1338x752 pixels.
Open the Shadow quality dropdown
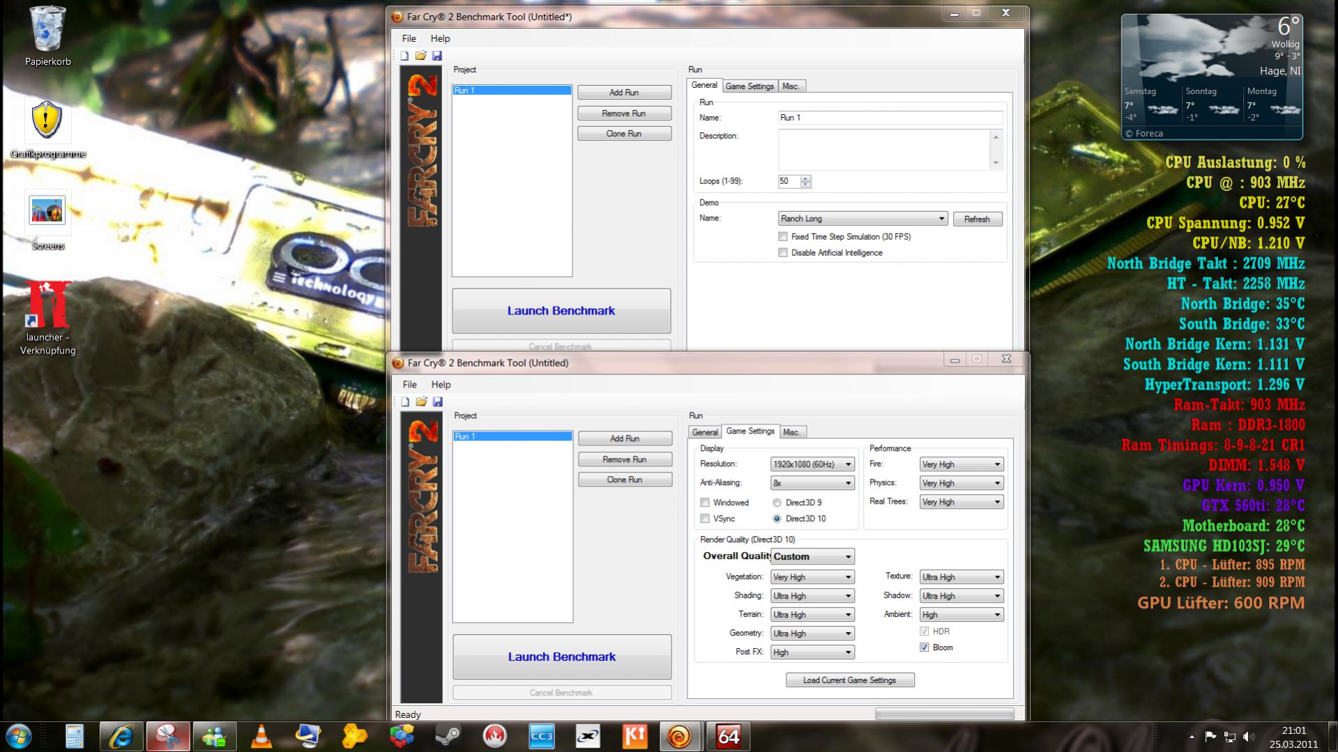coord(961,596)
